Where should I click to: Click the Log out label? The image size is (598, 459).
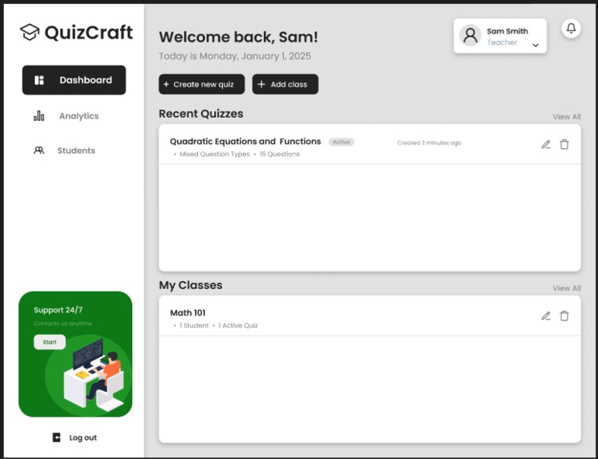coord(83,437)
